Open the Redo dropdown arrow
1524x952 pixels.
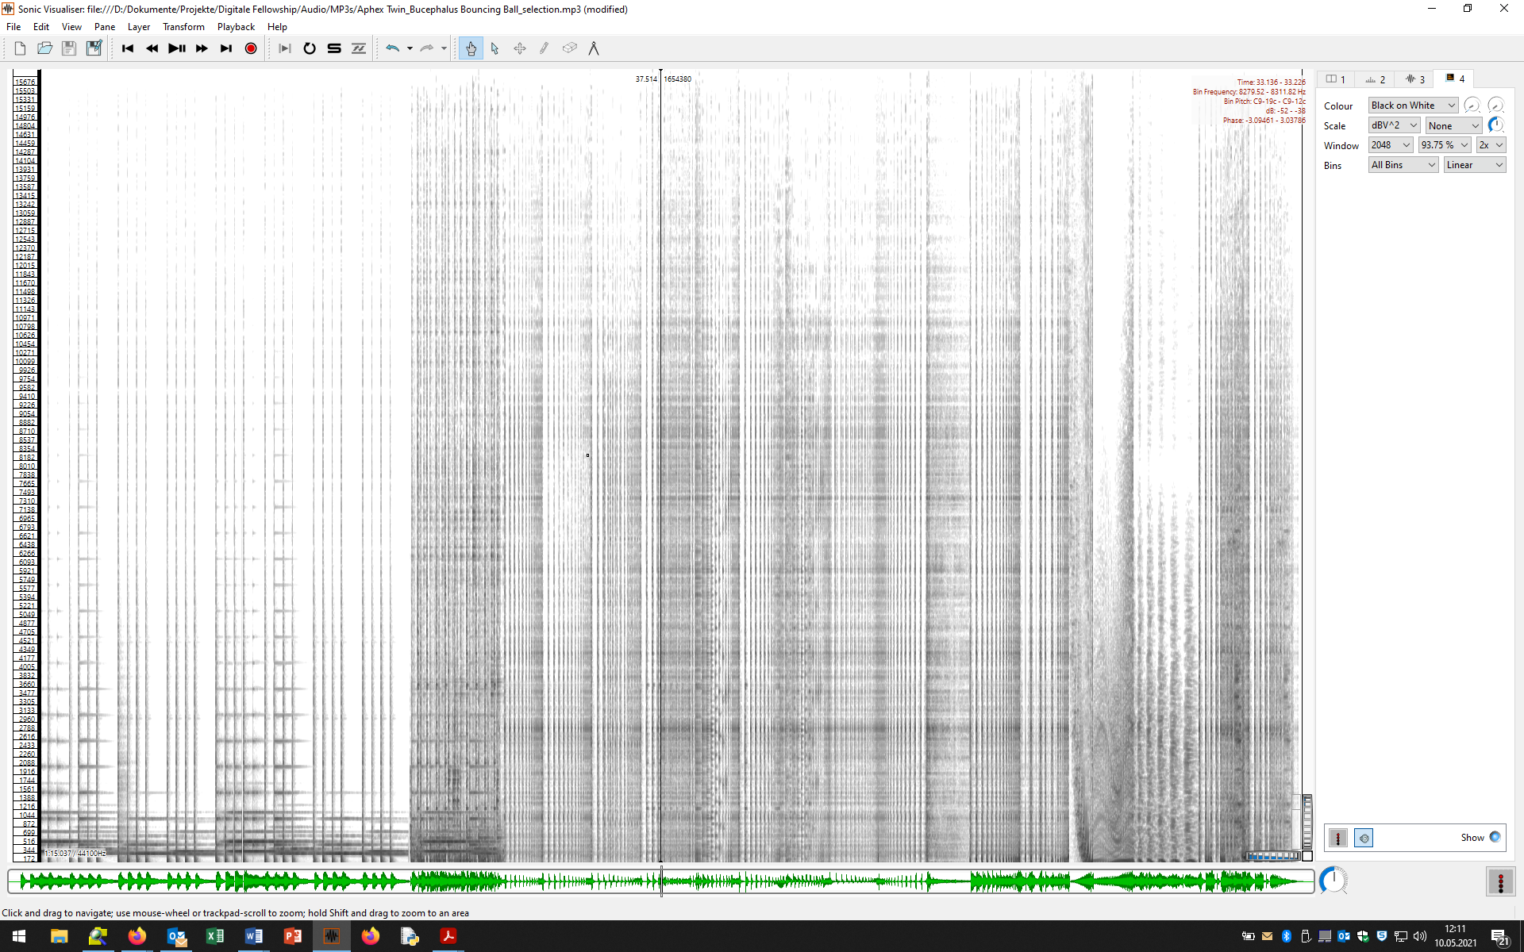[442, 48]
